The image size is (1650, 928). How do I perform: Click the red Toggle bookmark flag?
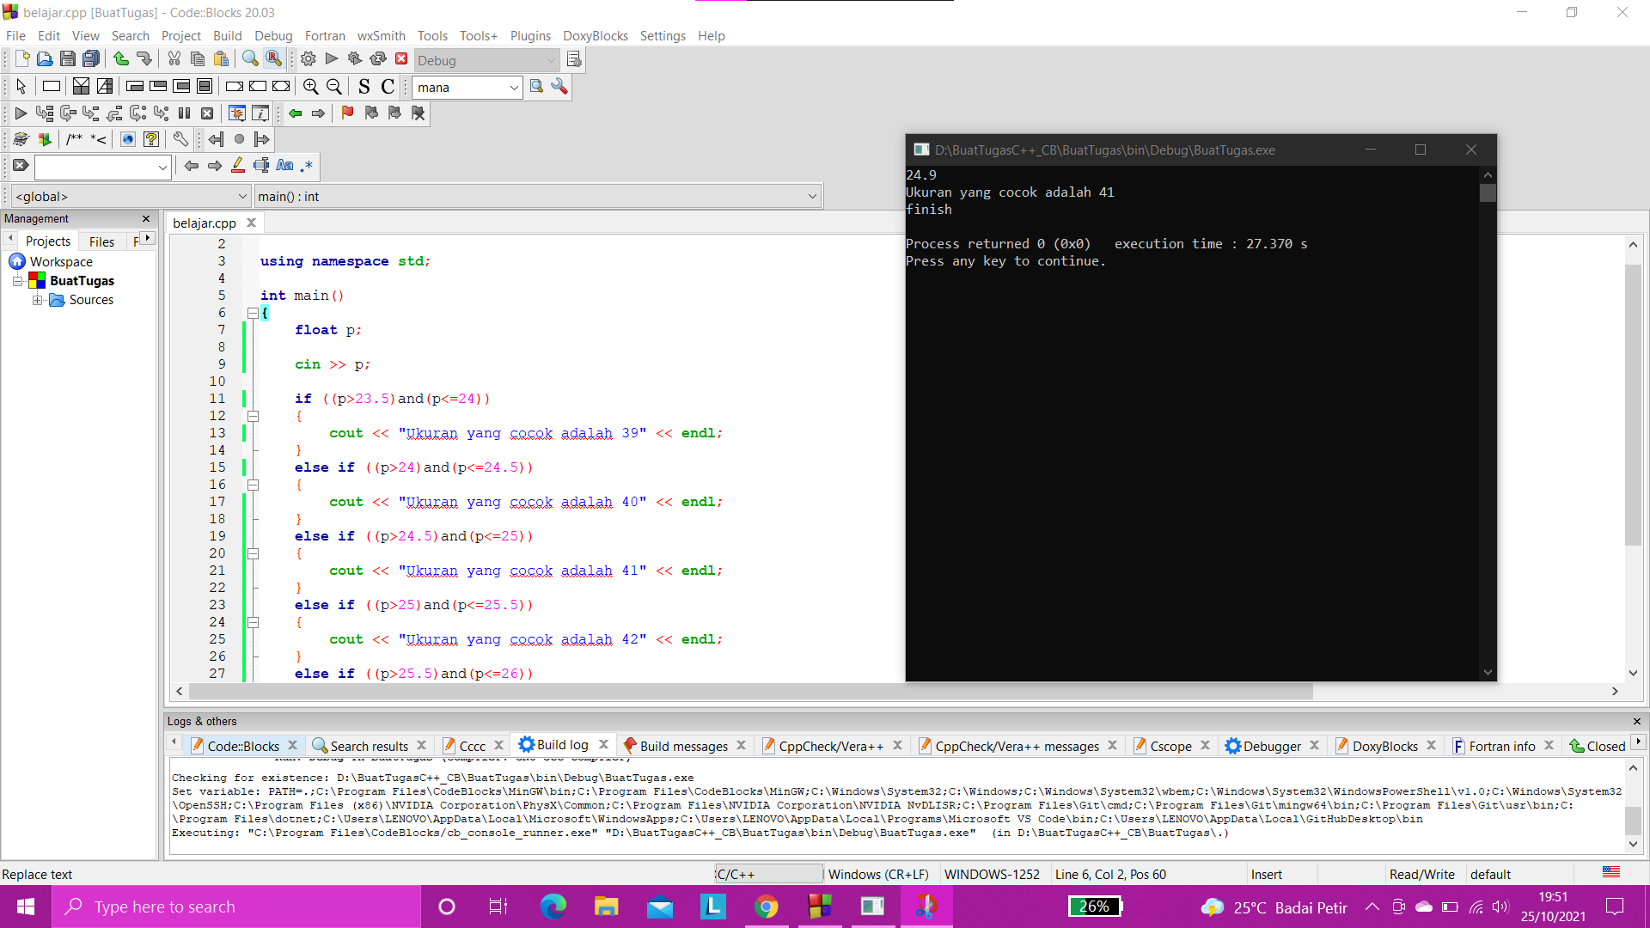coord(347,113)
